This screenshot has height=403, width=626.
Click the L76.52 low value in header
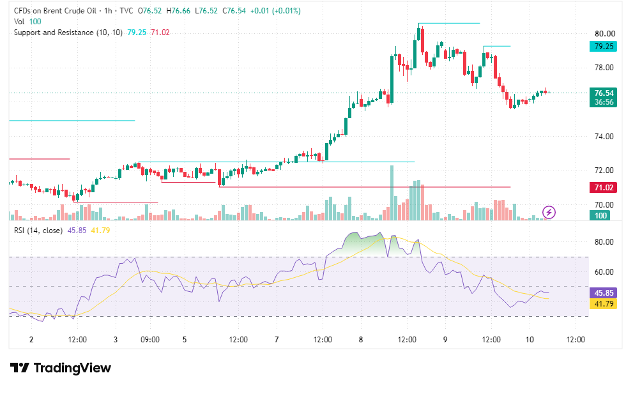coord(206,11)
